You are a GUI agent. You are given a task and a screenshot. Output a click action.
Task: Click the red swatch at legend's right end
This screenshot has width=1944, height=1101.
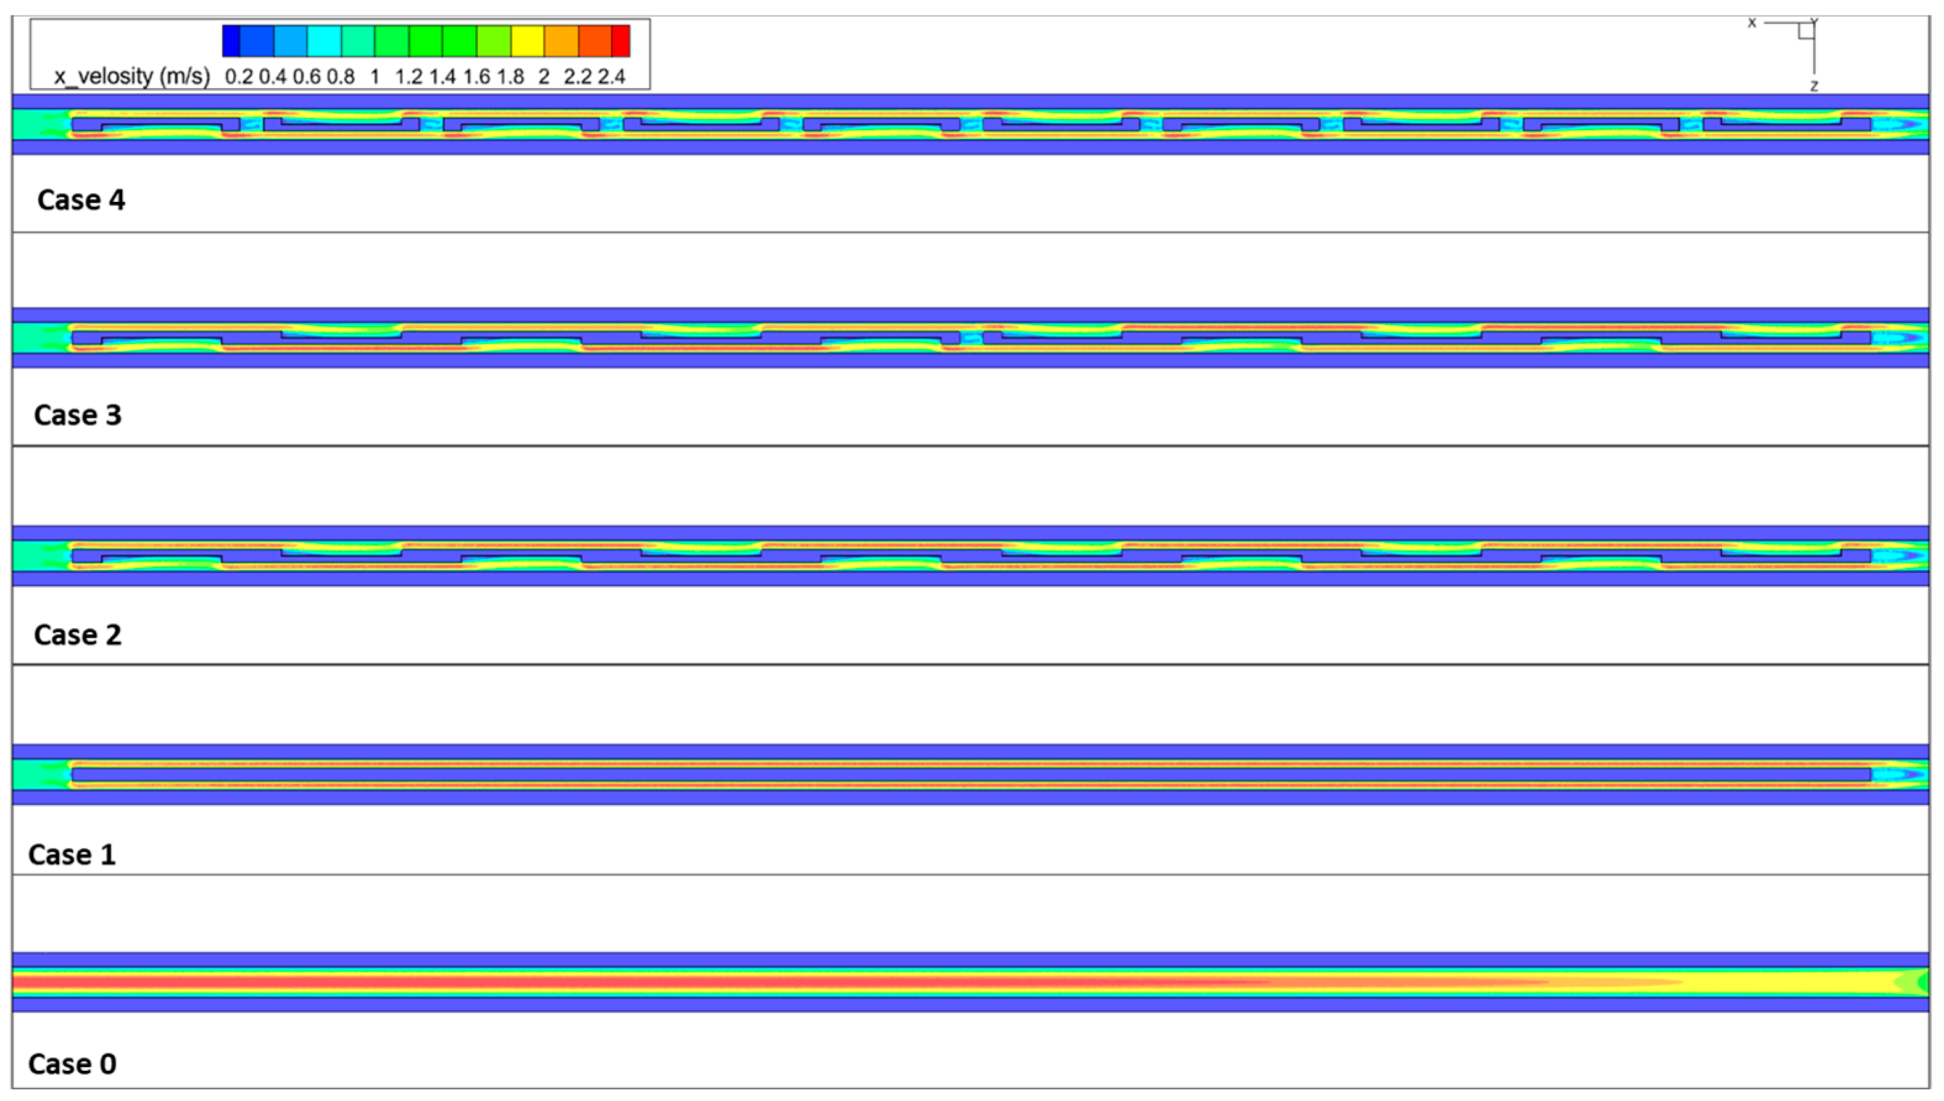[620, 41]
